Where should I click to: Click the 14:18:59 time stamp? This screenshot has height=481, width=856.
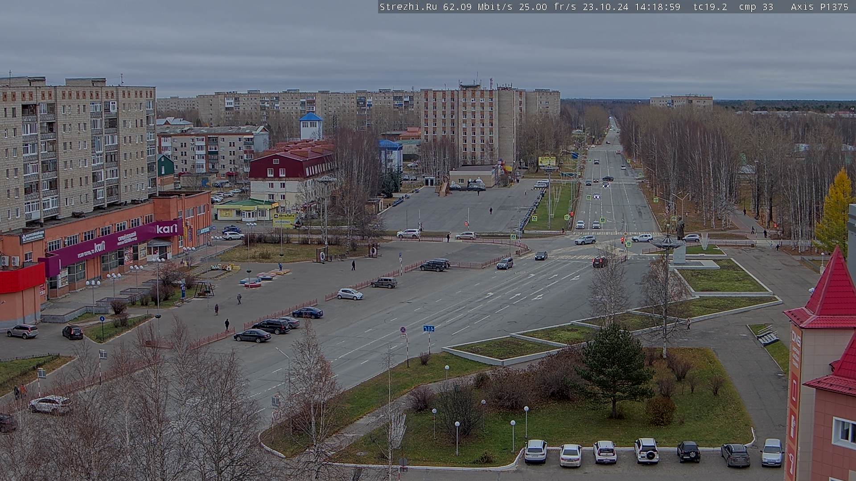[x=657, y=7]
